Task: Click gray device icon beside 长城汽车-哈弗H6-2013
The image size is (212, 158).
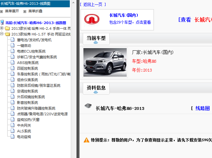Action: [x=88, y=105]
